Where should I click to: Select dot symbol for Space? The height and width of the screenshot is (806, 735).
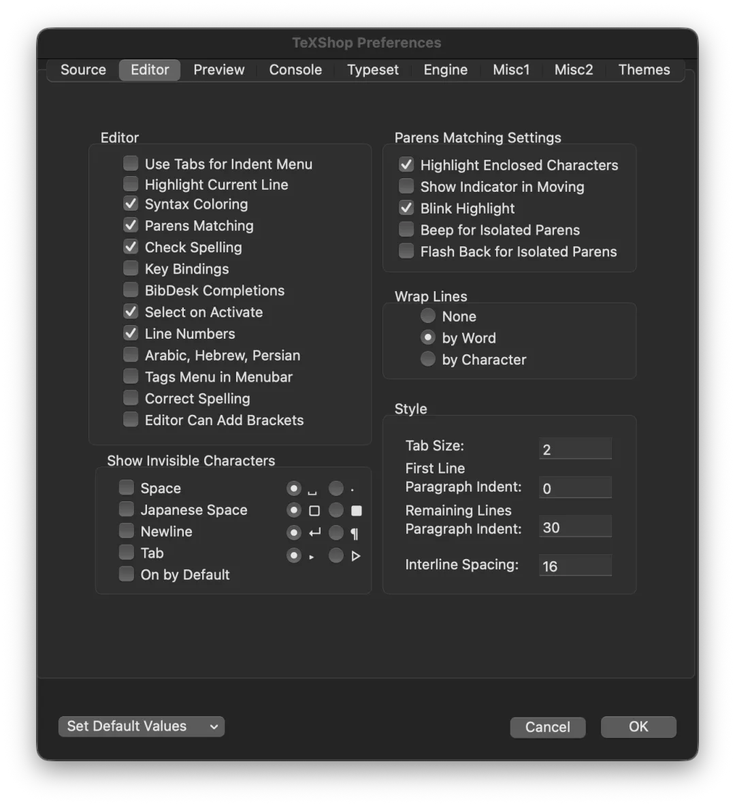tap(336, 488)
